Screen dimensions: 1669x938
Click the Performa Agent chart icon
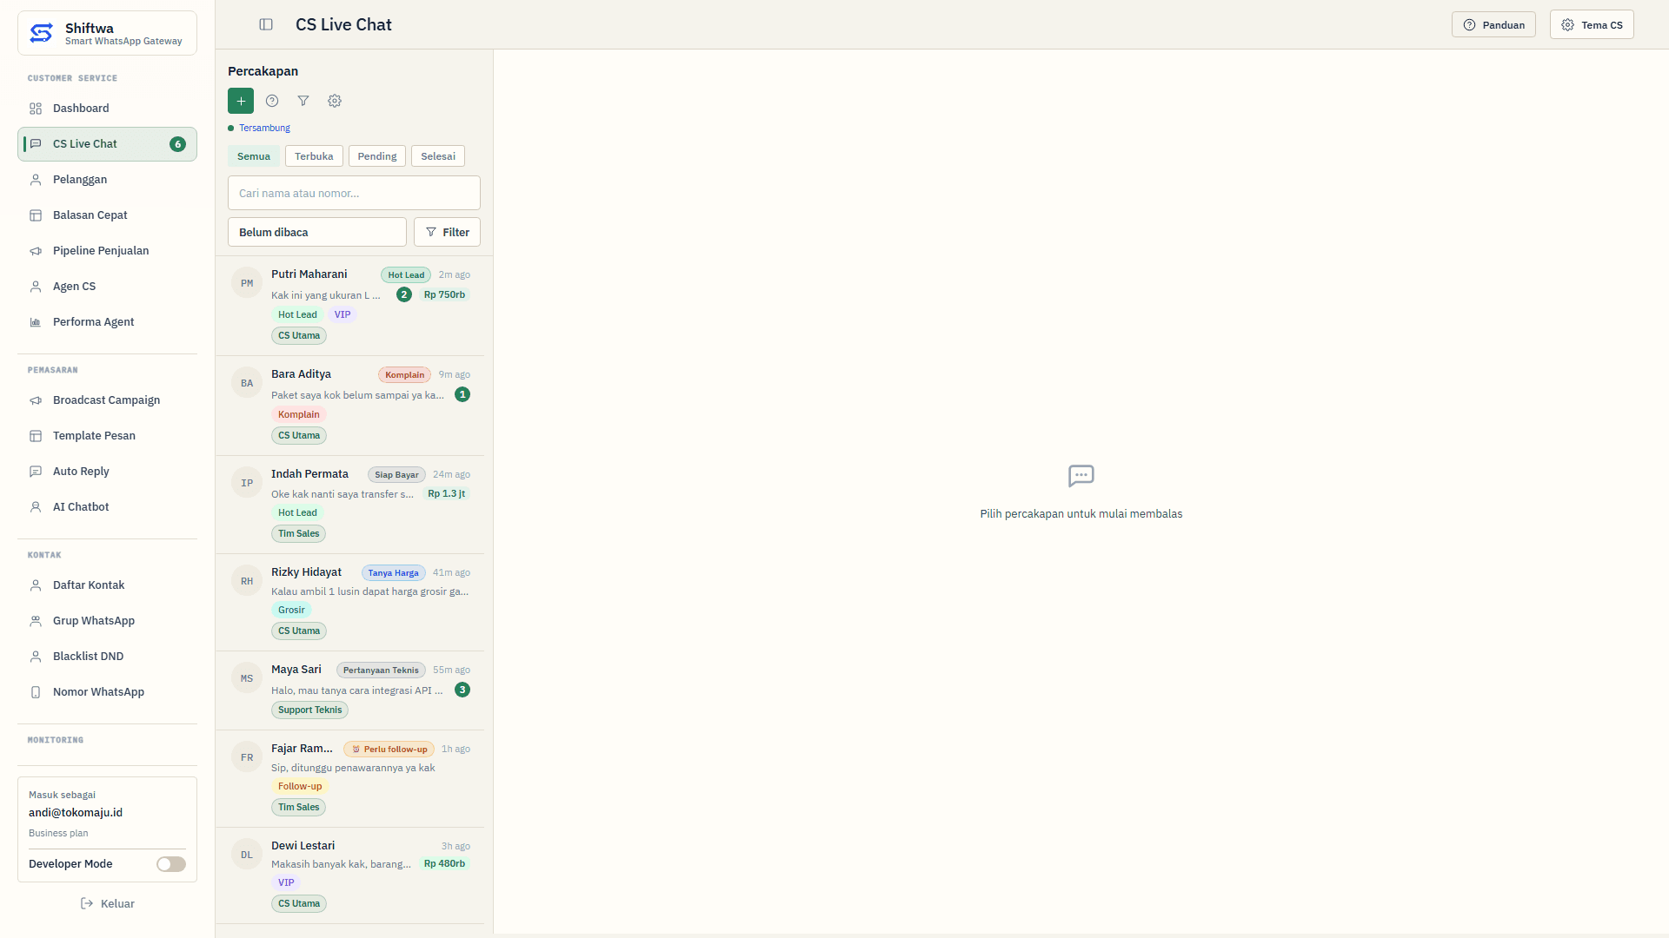pyautogui.click(x=36, y=322)
